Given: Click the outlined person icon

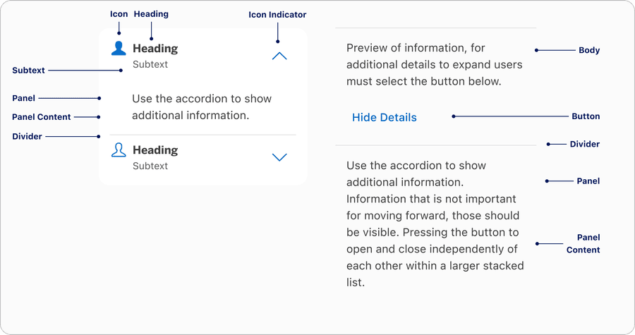Looking at the screenshot, I should coord(119,150).
